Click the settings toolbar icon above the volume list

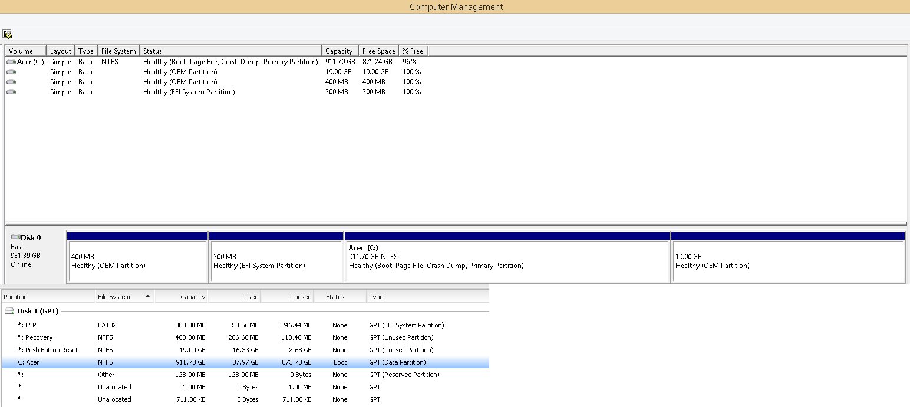[7, 34]
